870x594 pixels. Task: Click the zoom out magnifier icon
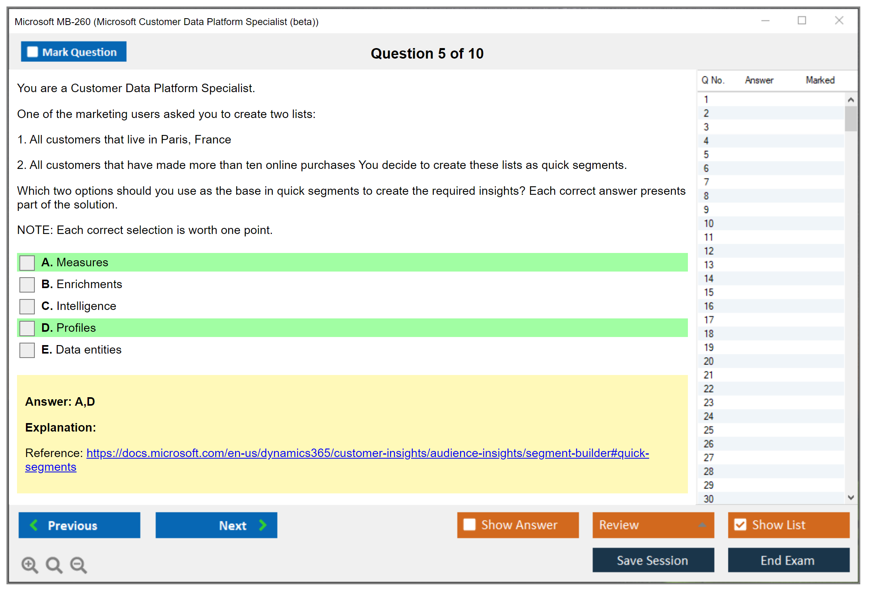[x=79, y=565]
